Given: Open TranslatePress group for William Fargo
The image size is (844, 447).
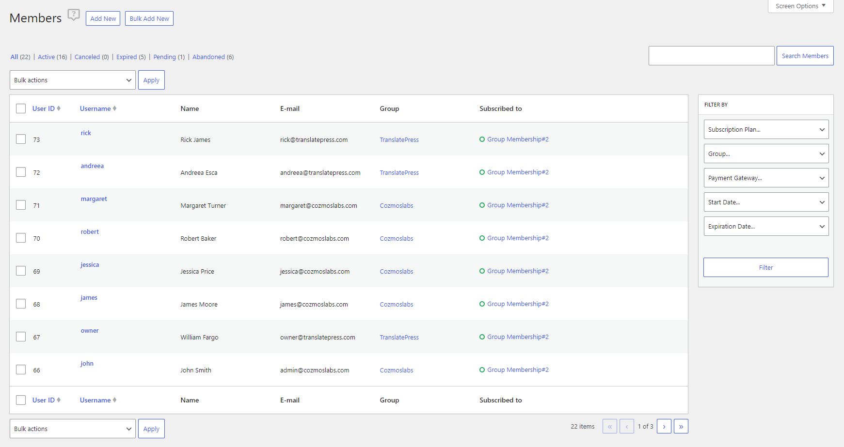Looking at the screenshot, I should (x=399, y=337).
